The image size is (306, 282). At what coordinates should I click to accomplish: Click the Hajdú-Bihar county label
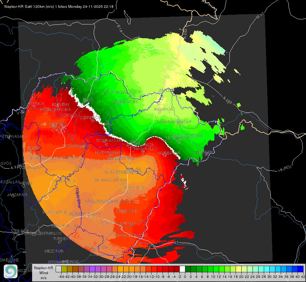point(78,198)
